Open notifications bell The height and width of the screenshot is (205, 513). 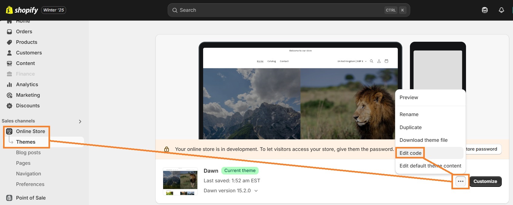(501, 10)
